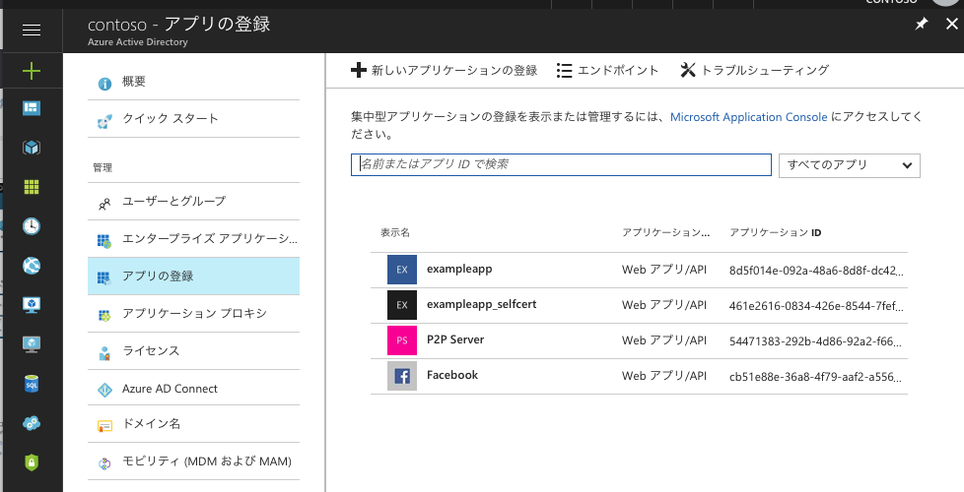Open ライセンス menu item

193,351
